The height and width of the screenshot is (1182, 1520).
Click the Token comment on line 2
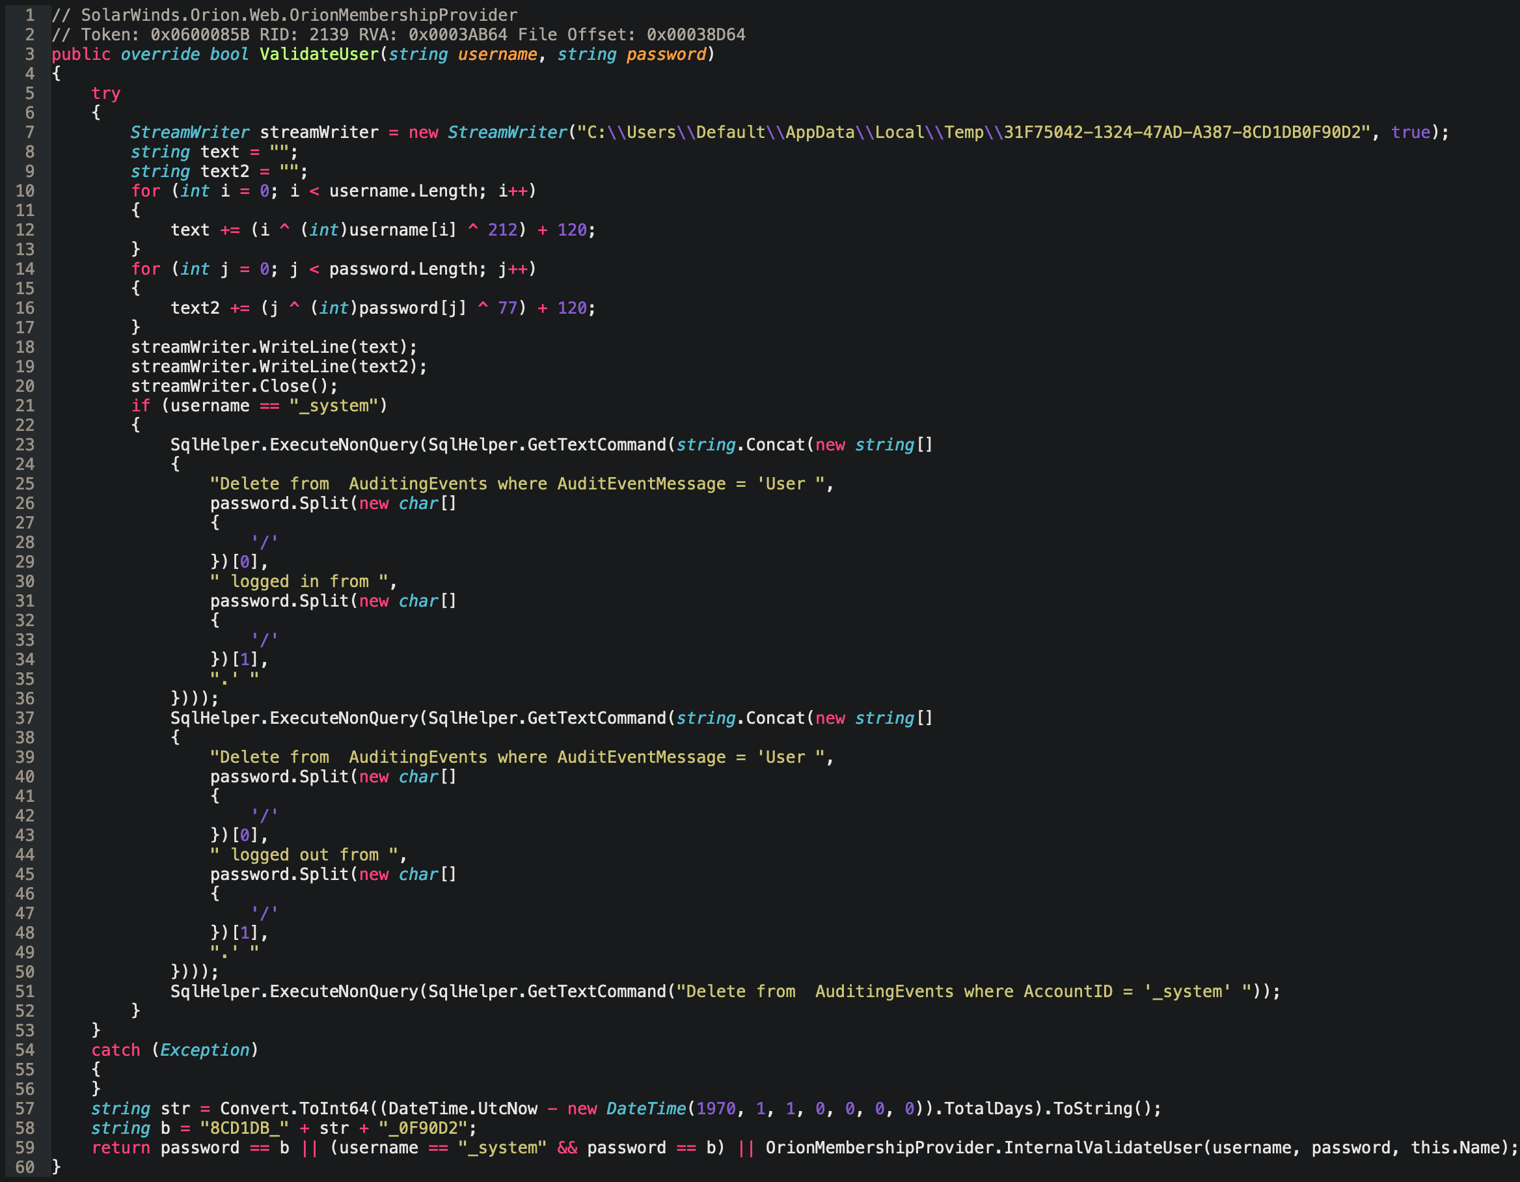398,34
